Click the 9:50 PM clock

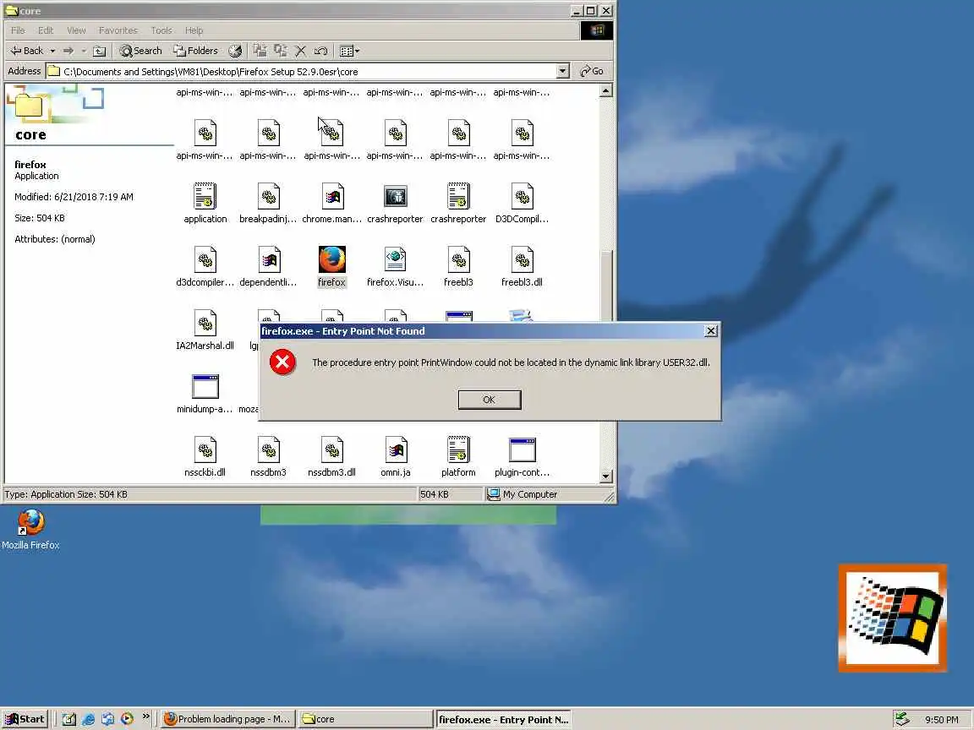tap(941, 720)
